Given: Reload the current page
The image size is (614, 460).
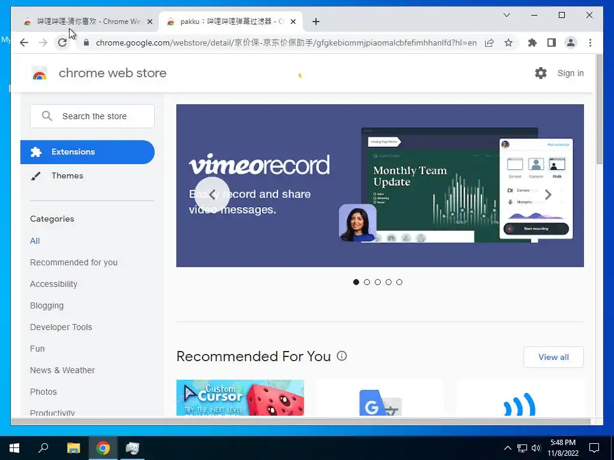Looking at the screenshot, I should [x=62, y=43].
